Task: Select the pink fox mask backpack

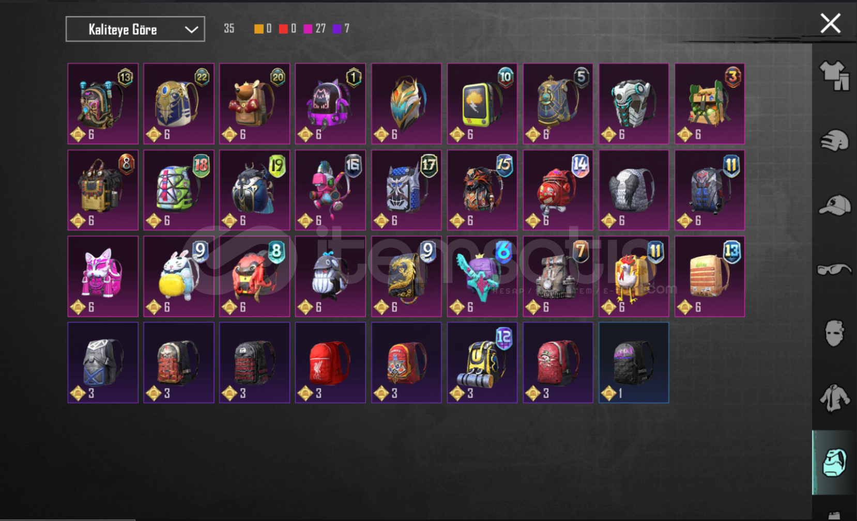Action: pyautogui.click(x=103, y=276)
